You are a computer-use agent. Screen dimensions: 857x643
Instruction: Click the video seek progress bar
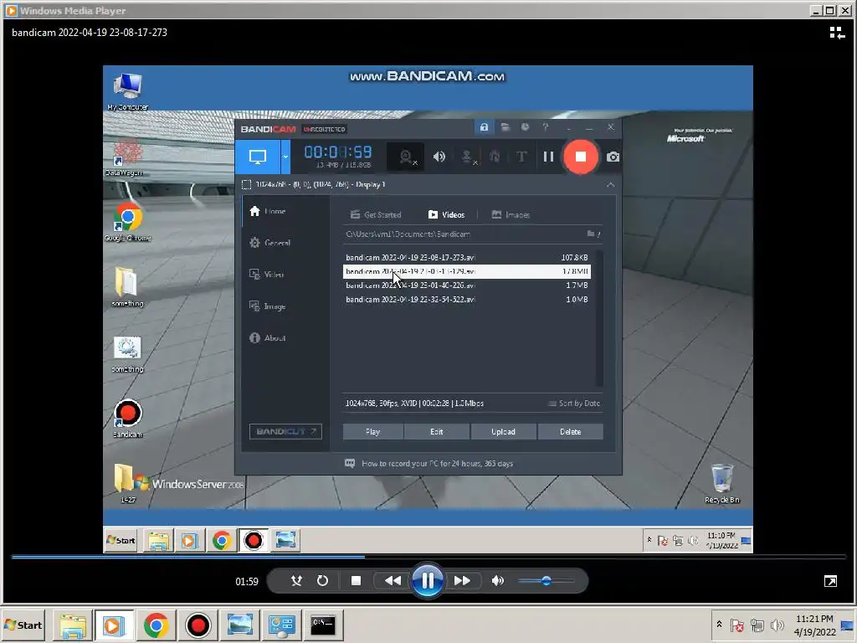coord(428,557)
